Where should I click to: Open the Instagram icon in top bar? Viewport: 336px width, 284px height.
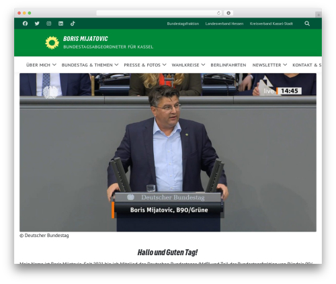coord(49,23)
